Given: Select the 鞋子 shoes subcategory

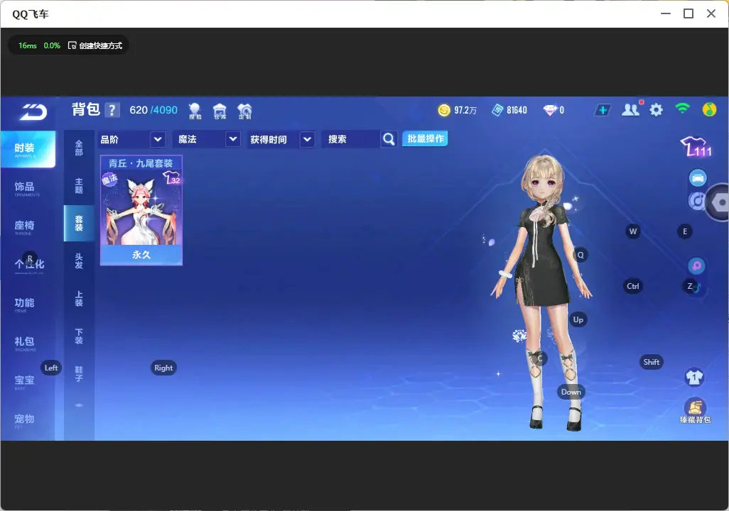Looking at the screenshot, I should tap(79, 374).
